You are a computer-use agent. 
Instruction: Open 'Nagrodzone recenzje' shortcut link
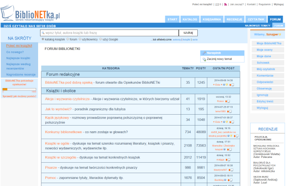[21, 75]
